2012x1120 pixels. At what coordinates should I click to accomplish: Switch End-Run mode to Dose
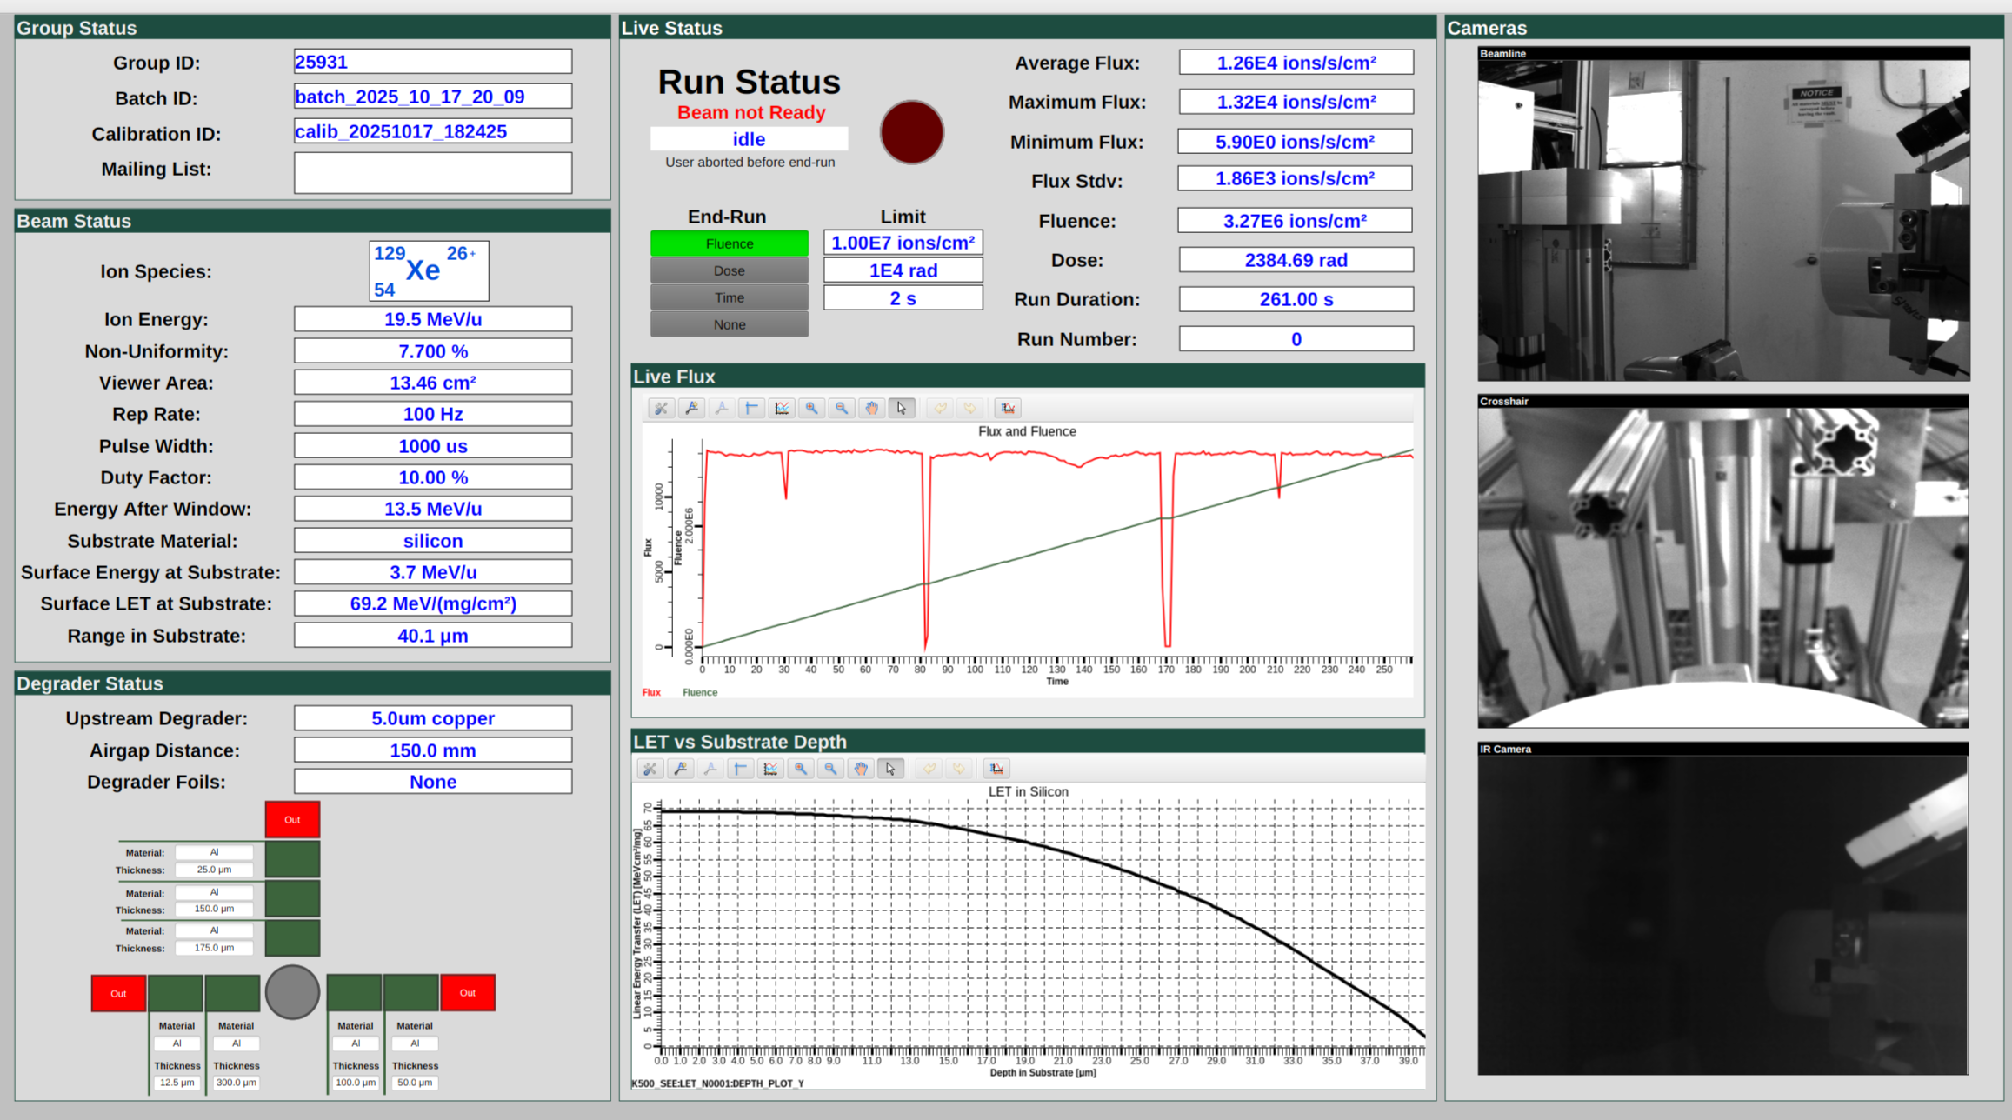(729, 270)
